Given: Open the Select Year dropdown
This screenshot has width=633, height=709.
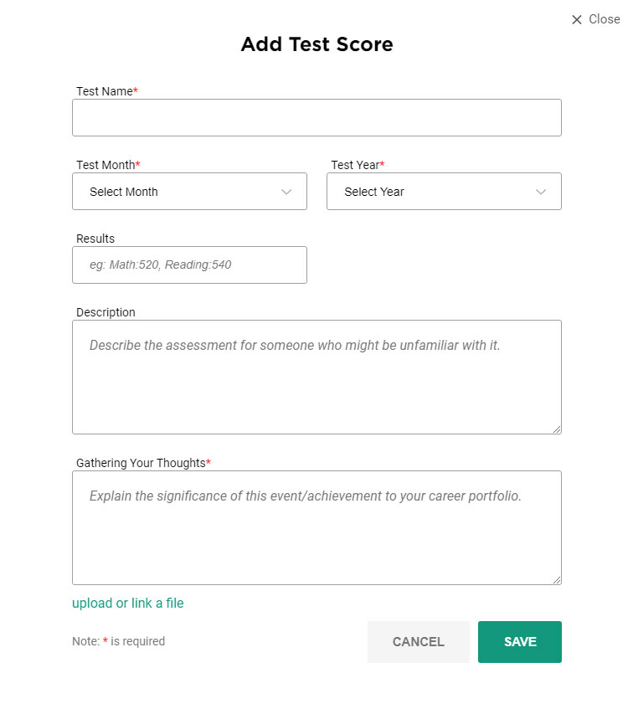Looking at the screenshot, I should (x=444, y=191).
